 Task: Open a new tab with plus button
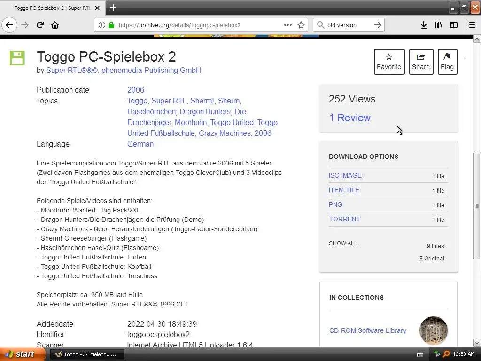point(113,8)
